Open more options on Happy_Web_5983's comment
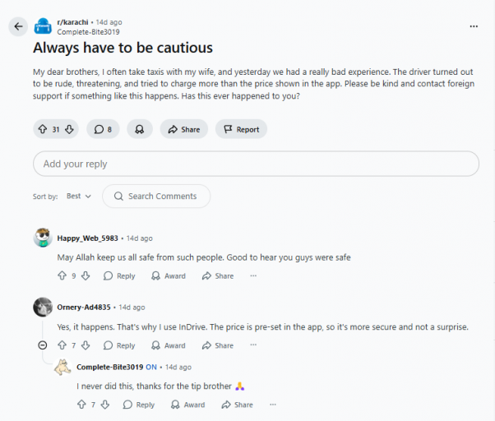 pyautogui.click(x=253, y=276)
